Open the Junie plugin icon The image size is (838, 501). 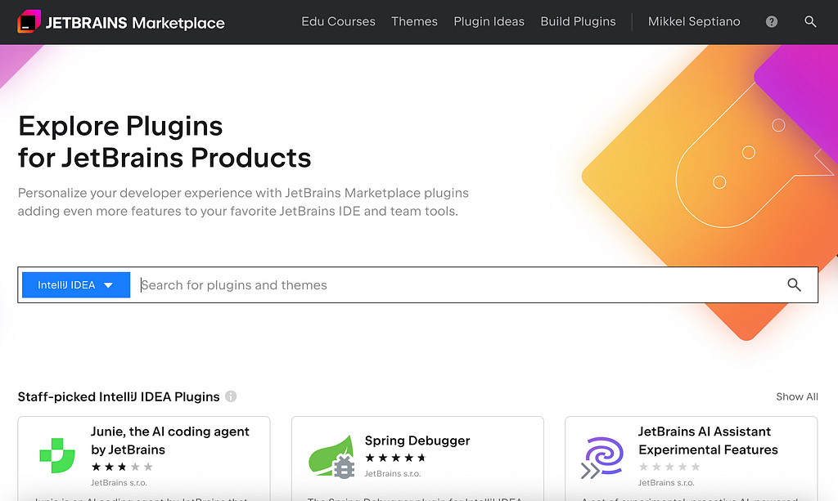(x=57, y=456)
